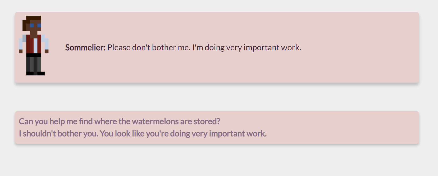Click "I'm doing very important work" in dialogue

coord(247,47)
